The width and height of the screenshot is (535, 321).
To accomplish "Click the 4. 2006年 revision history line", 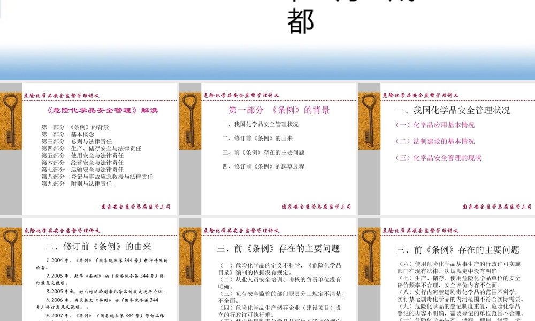I will [97, 303].
